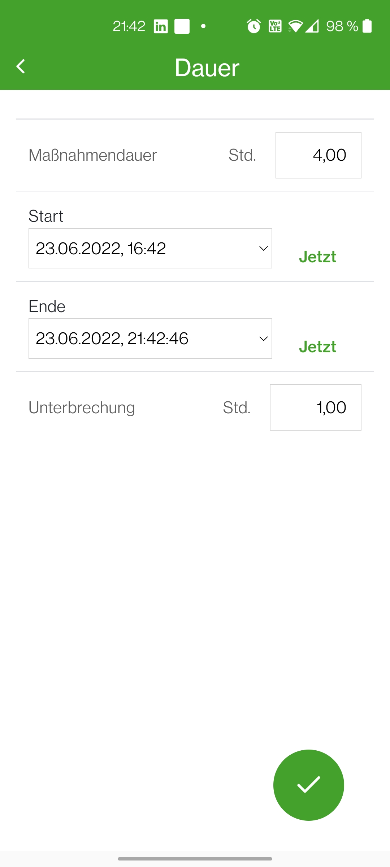Tap the Wi-Fi signal icon
Screen dimensions: 390x867
tap(295, 26)
